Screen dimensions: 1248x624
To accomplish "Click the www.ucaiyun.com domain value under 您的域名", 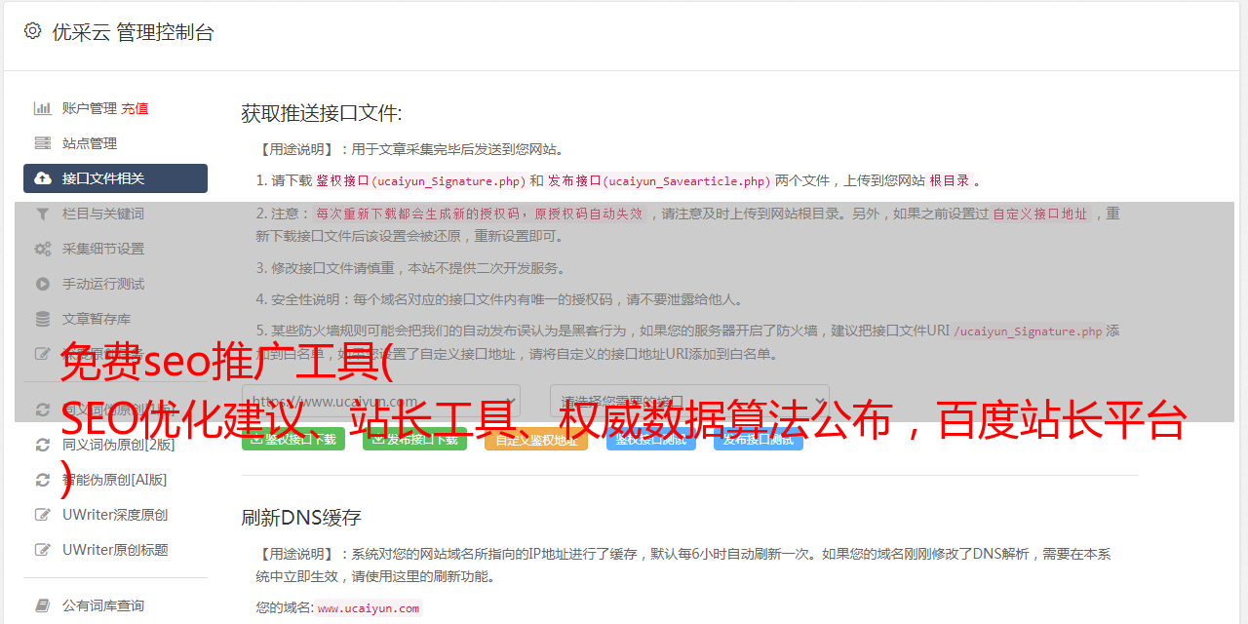I will click(x=369, y=608).
